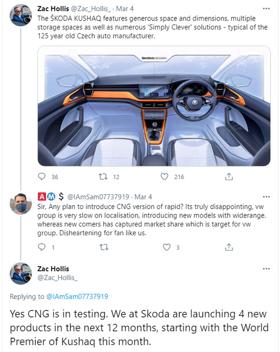Click Zac Hollis's avatar on the top tweet

[21, 15]
